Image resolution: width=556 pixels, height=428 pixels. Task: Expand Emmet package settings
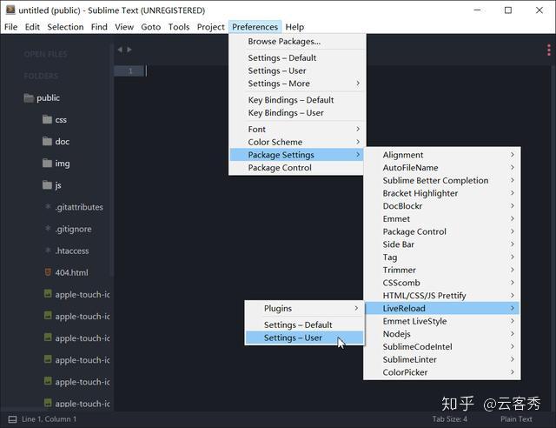(x=442, y=219)
